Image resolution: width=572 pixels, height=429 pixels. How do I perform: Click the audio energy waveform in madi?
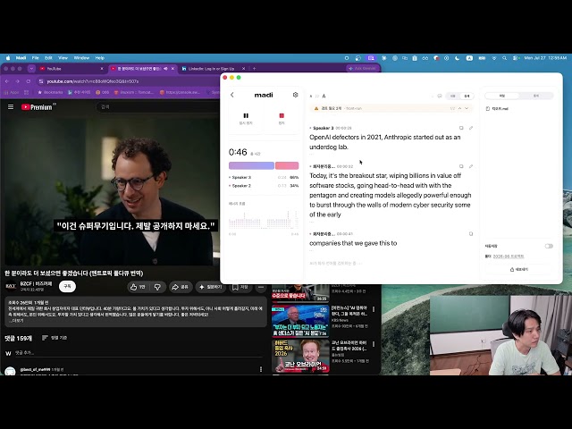coord(264,220)
